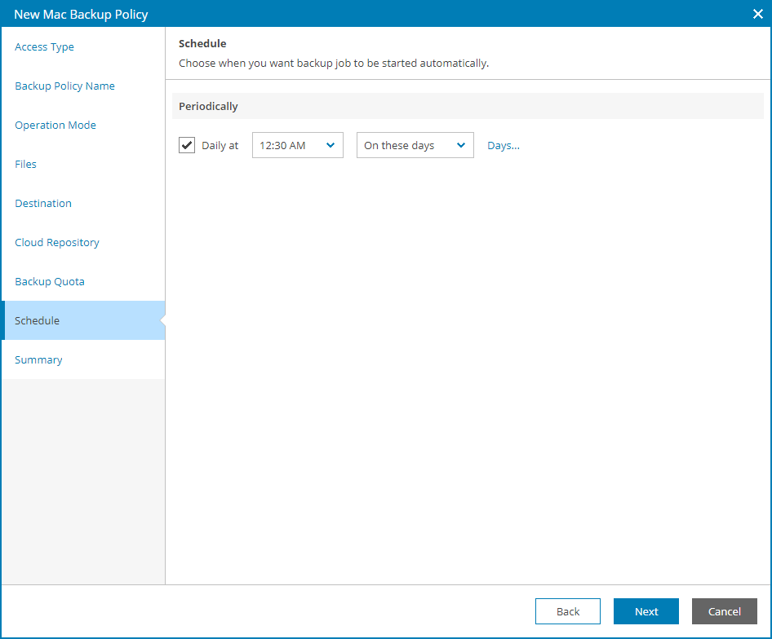Select the Backup Quota step
Image resolution: width=772 pixels, height=639 pixels.
click(50, 281)
